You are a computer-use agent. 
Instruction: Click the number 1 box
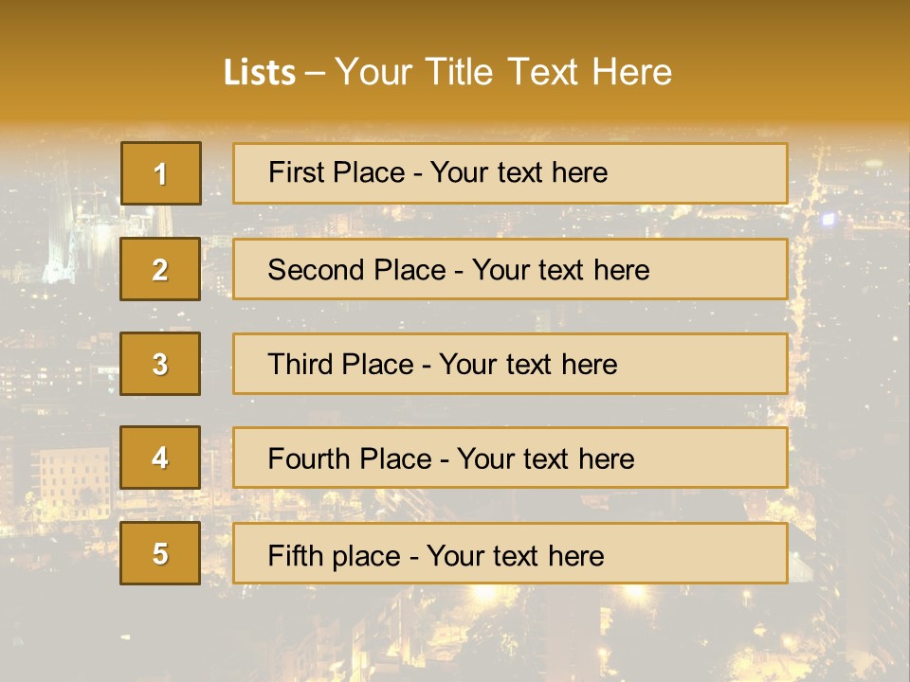(160, 173)
